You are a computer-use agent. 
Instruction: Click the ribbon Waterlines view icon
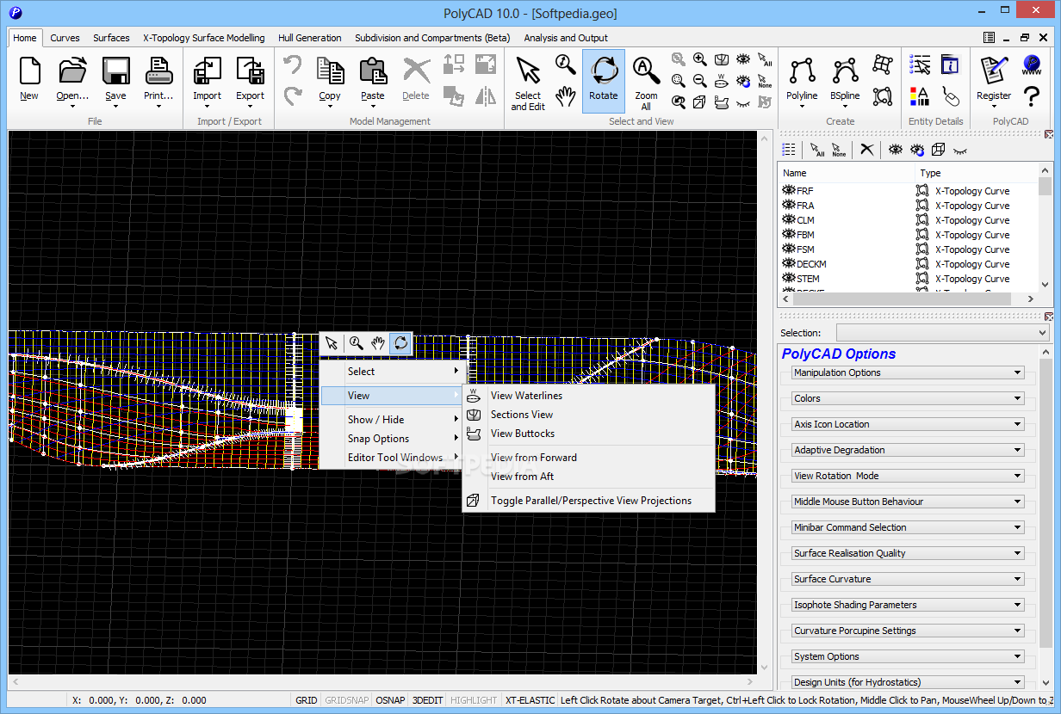pyautogui.click(x=722, y=81)
